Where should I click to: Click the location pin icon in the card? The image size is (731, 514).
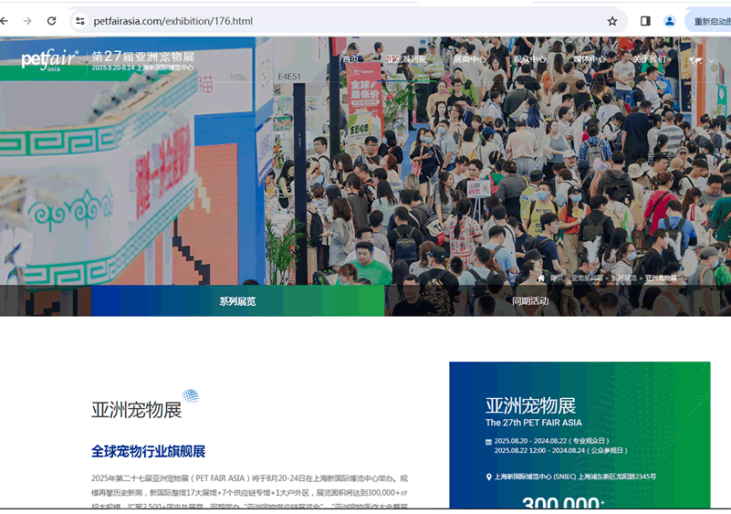[x=488, y=477]
